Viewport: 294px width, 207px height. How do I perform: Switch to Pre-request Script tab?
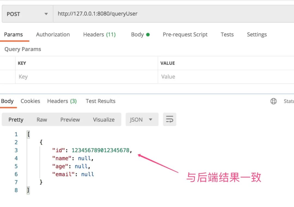click(x=185, y=35)
